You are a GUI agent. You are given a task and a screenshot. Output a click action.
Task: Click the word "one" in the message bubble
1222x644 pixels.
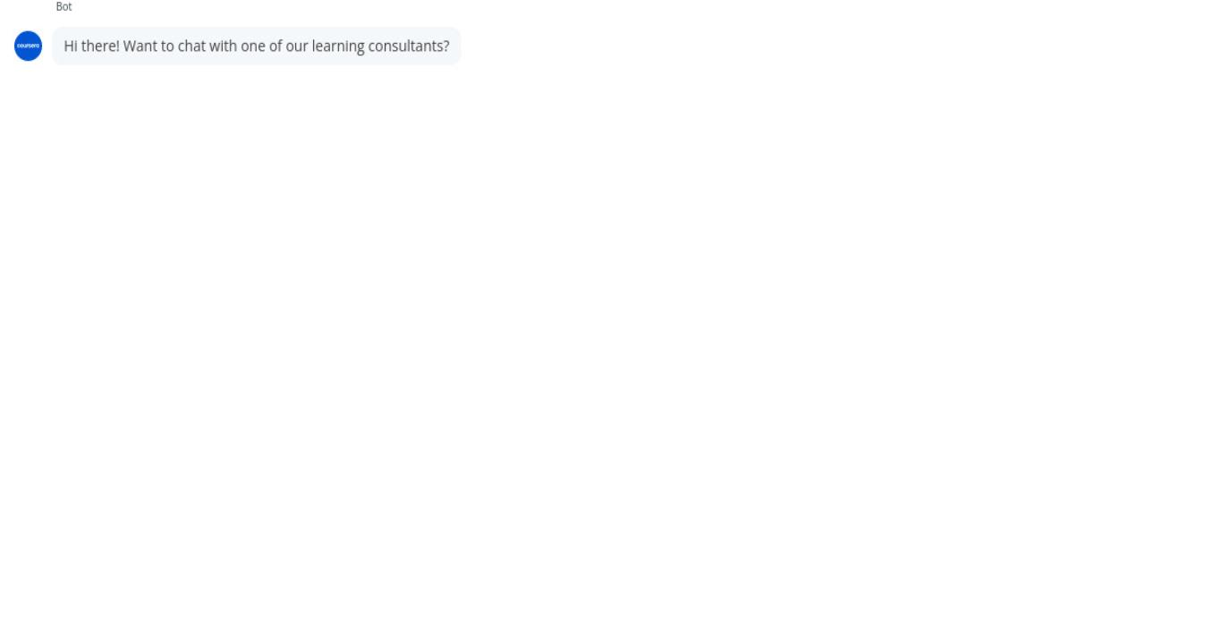[253, 47]
